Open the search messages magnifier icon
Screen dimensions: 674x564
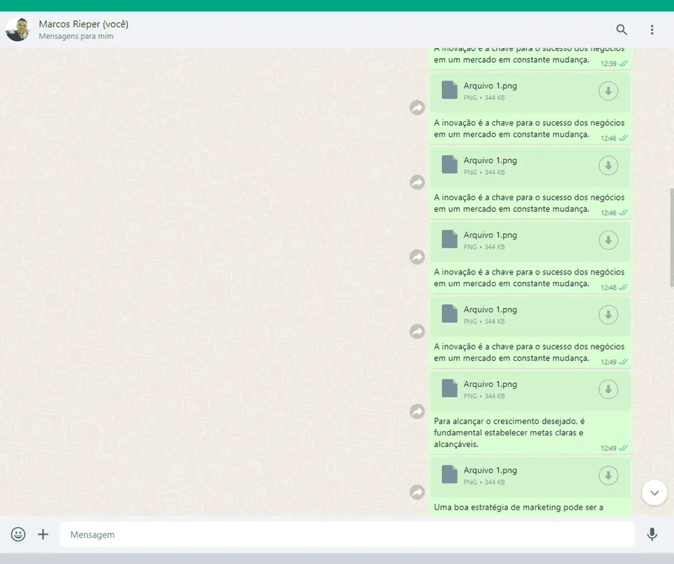pos(622,29)
